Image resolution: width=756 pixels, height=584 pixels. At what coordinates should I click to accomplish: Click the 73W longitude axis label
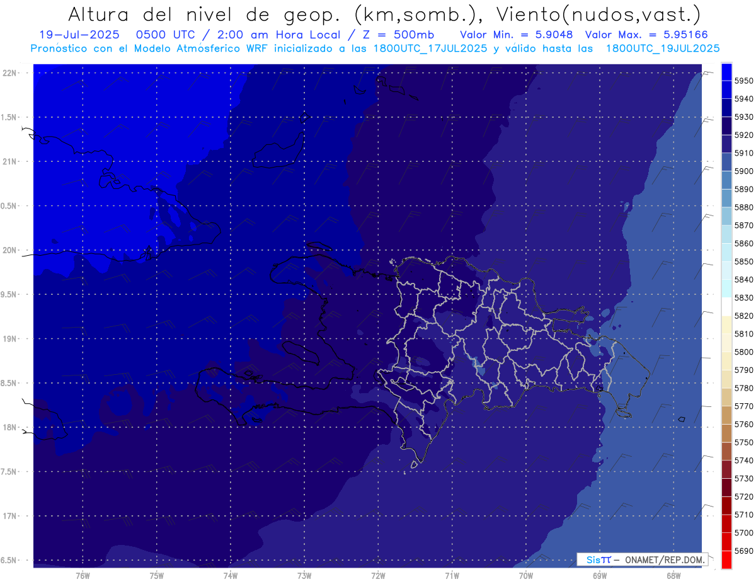coord(304,575)
